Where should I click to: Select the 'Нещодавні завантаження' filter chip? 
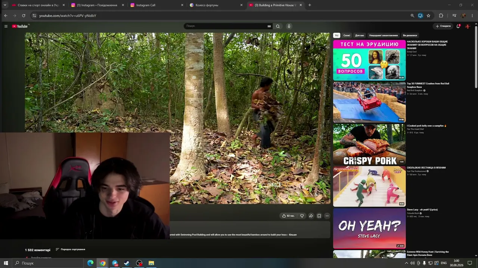(384, 35)
